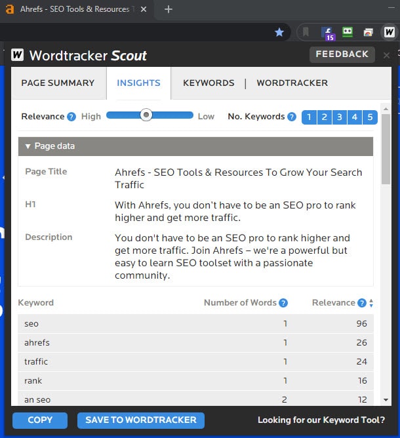The image size is (400, 438).
Task: Click the help icon beside Number of Words
Action: pyautogui.click(x=283, y=303)
